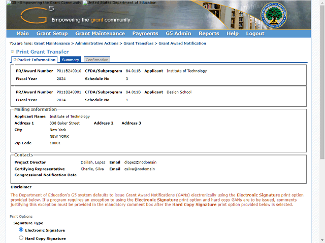Open the Grant Setup menu
This screenshot has width=325, height=243.
52,33
